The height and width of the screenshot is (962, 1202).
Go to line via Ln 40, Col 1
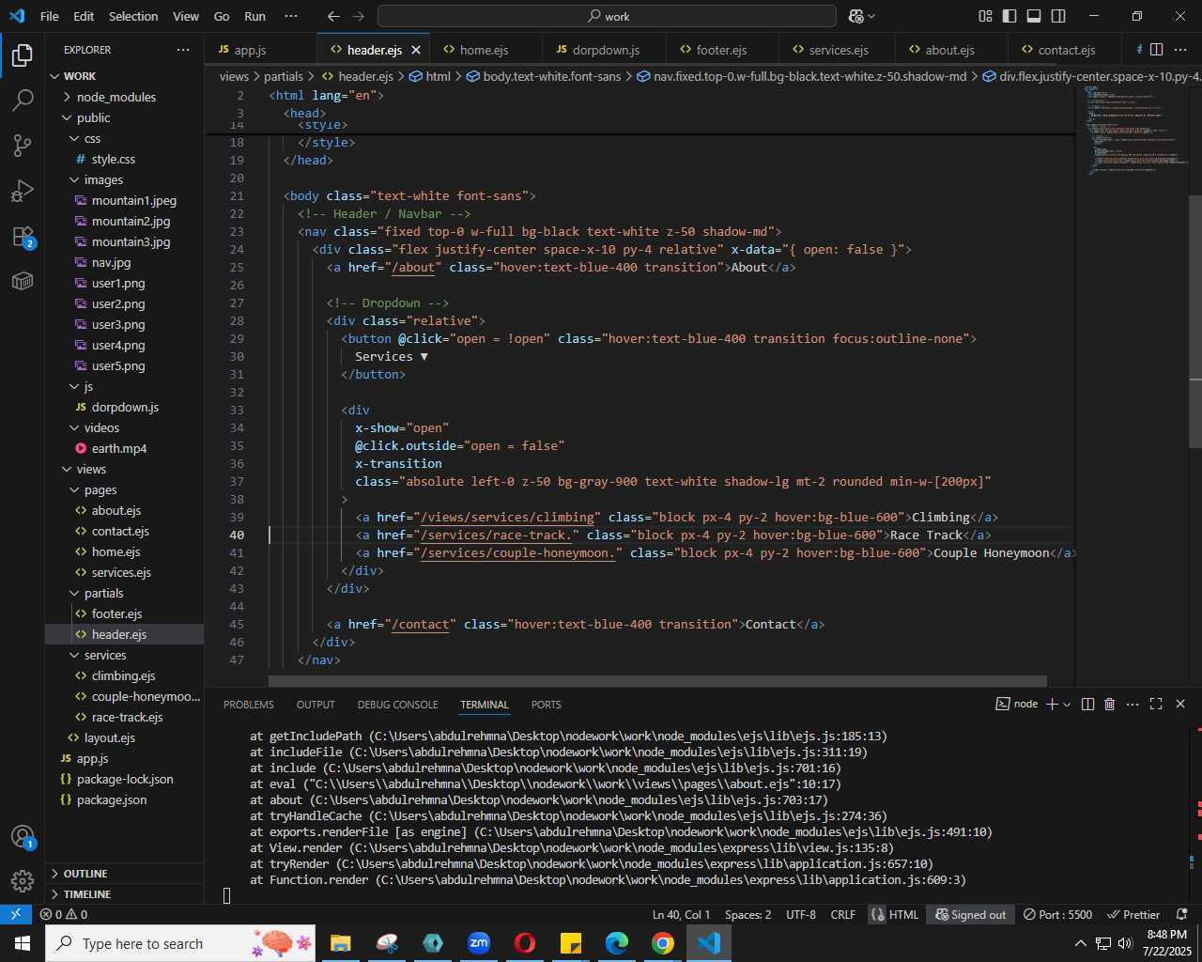[x=681, y=914]
